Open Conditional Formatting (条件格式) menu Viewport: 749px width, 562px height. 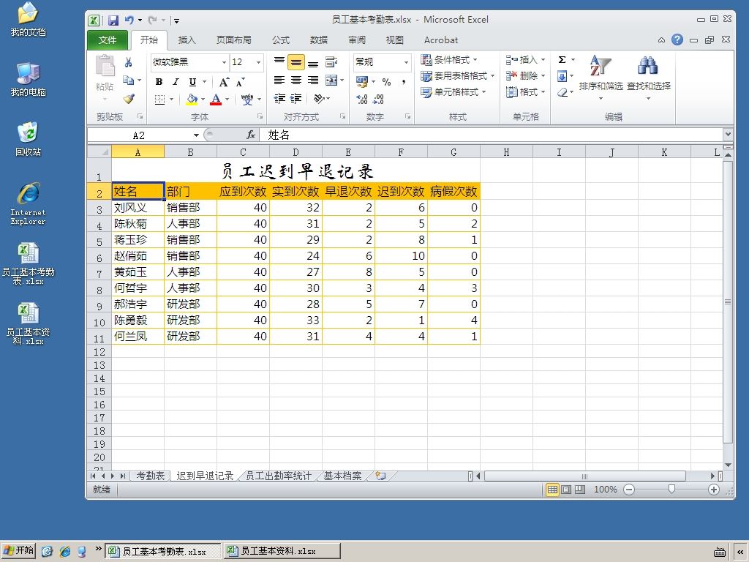[449, 60]
